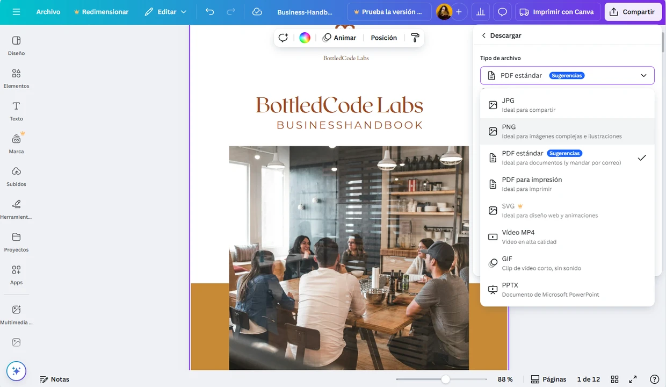Click the 1 de 12 page indicator
This screenshot has height=387, width=666.
[588, 379]
